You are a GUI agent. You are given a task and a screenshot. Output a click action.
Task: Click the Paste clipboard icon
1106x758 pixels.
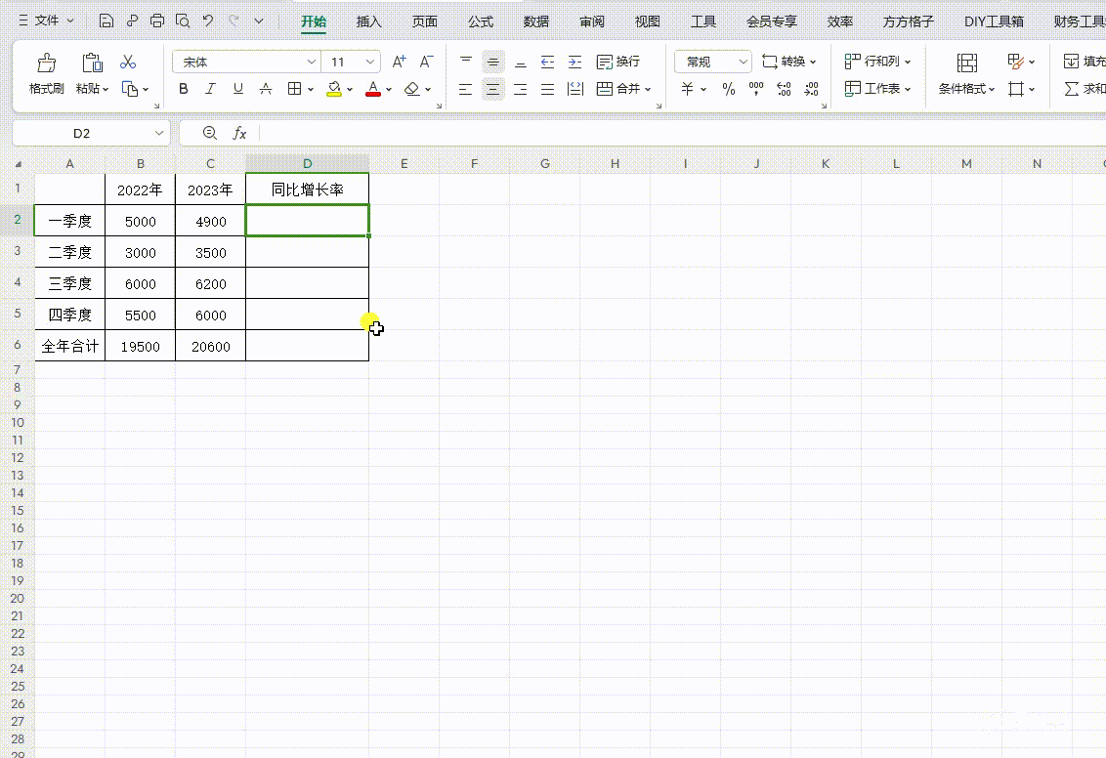tap(93, 63)
